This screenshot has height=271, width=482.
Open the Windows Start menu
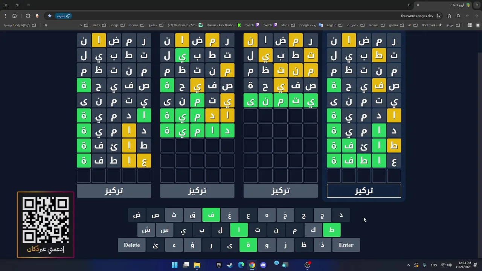click(x=175, y=265)
